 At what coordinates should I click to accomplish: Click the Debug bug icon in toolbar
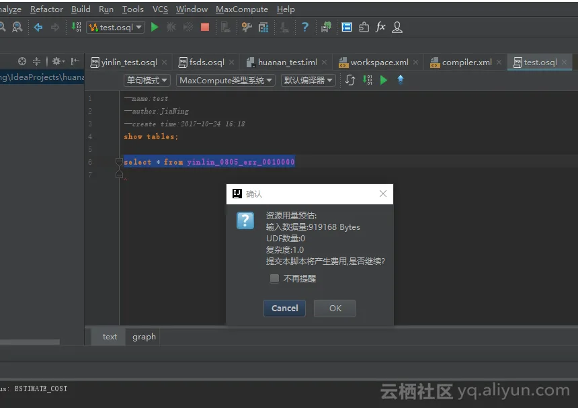point(171,27)
